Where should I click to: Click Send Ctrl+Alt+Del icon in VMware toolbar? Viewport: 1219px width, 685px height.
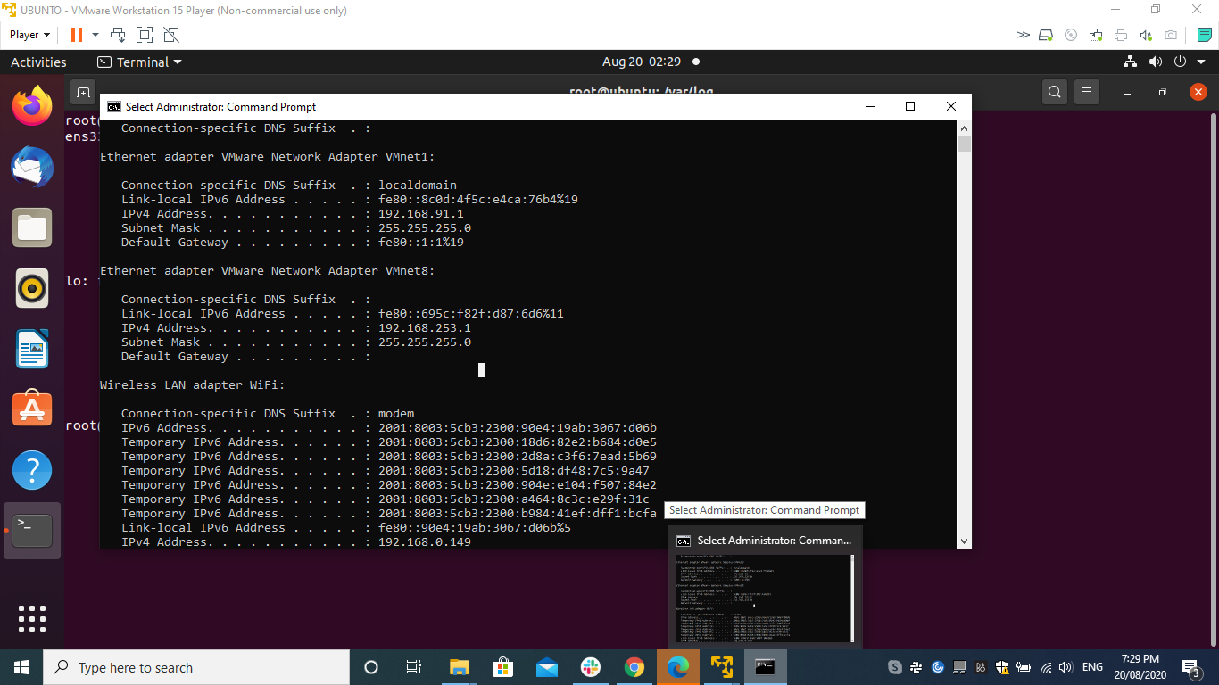click(118, 35)
